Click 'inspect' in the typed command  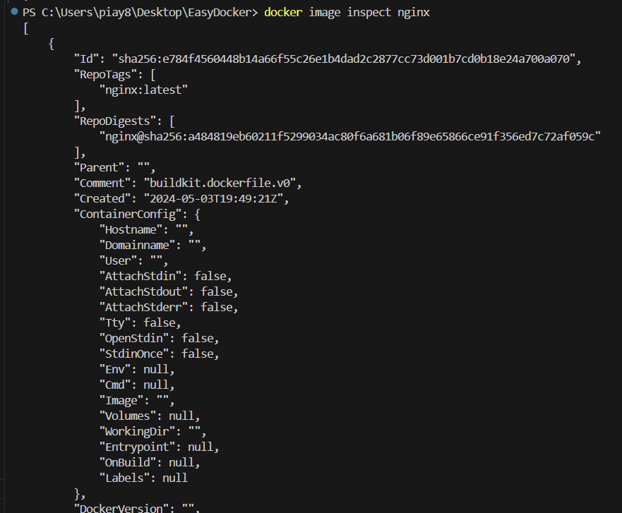369,13
